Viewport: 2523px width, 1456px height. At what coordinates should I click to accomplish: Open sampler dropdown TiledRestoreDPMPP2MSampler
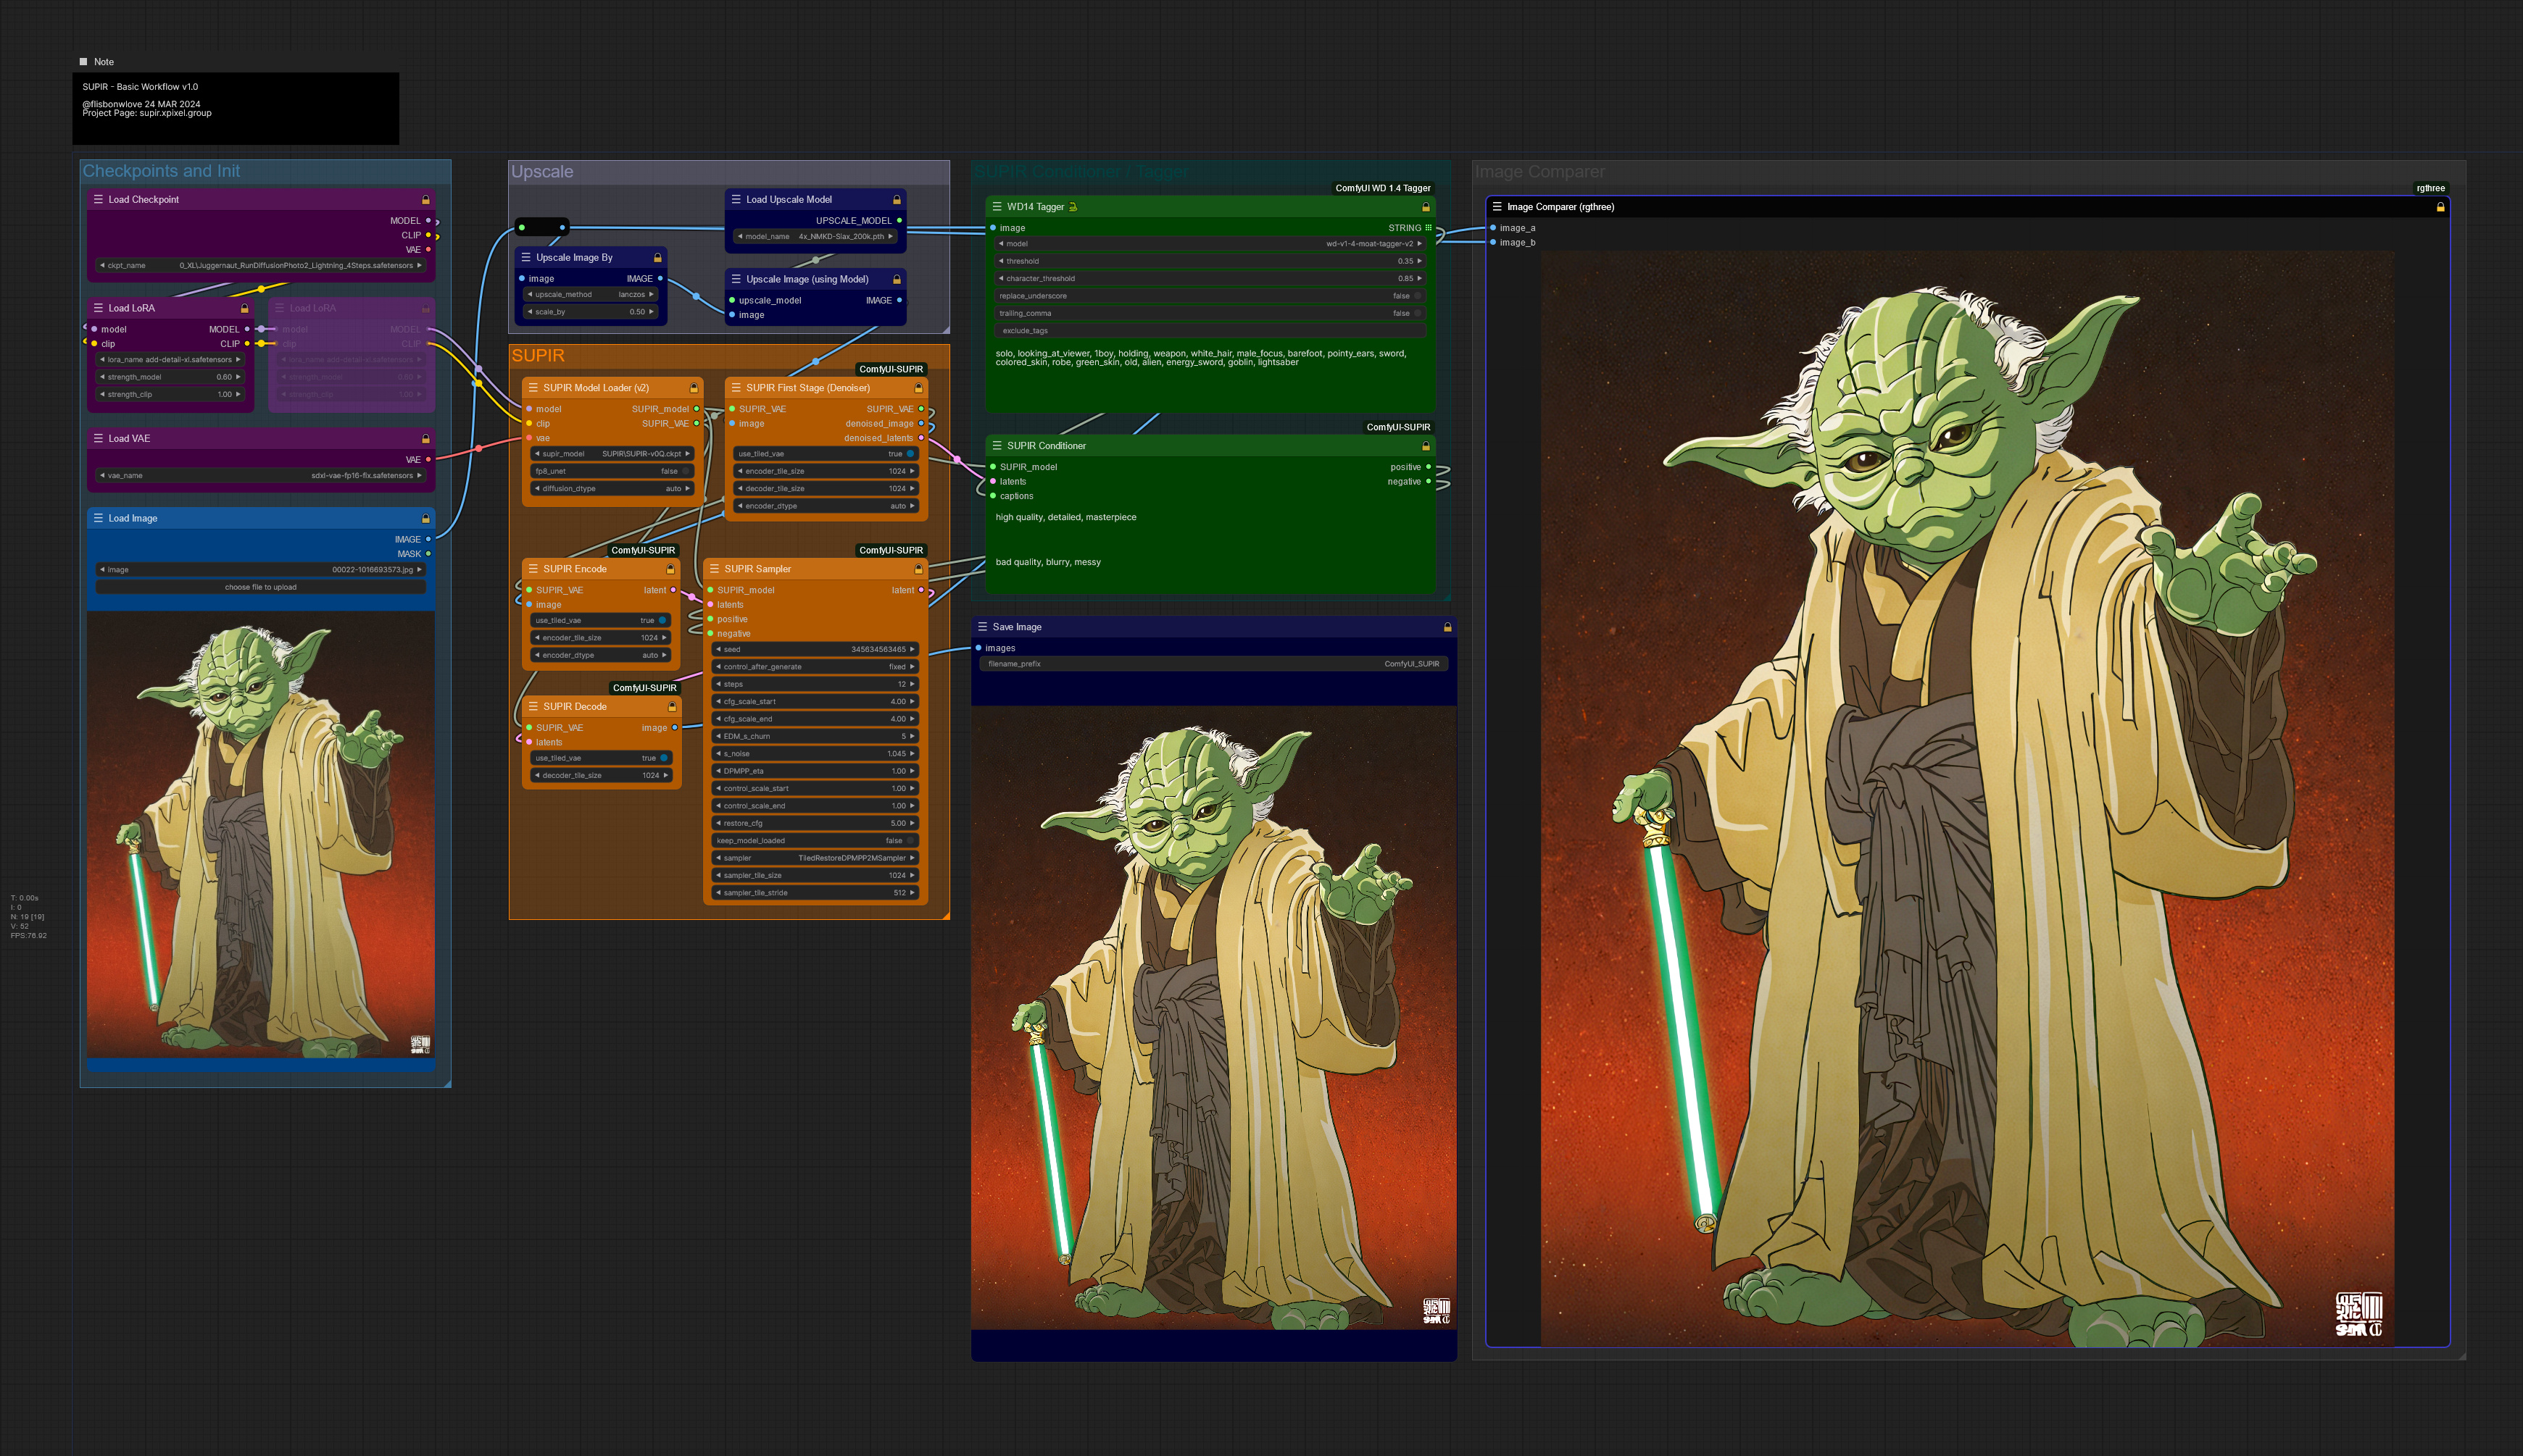pyautogui.click(x=815, y=858)
